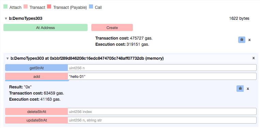Open debugger for the add transaction result
The image size is (260, 128).
pos(240,89)
